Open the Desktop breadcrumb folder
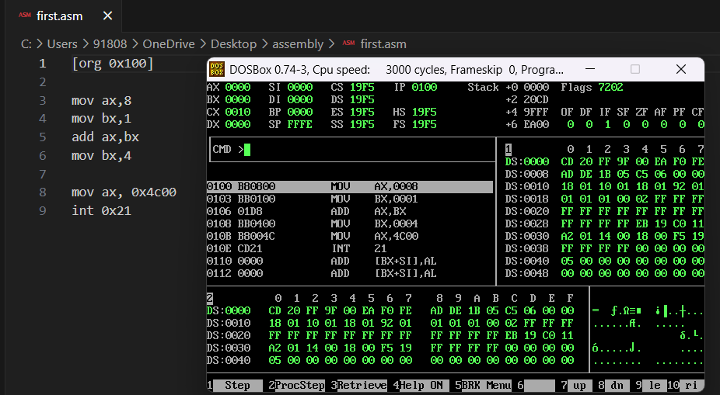Image resolution: width=720 pixels, height=395 pixels. (233, 44)
